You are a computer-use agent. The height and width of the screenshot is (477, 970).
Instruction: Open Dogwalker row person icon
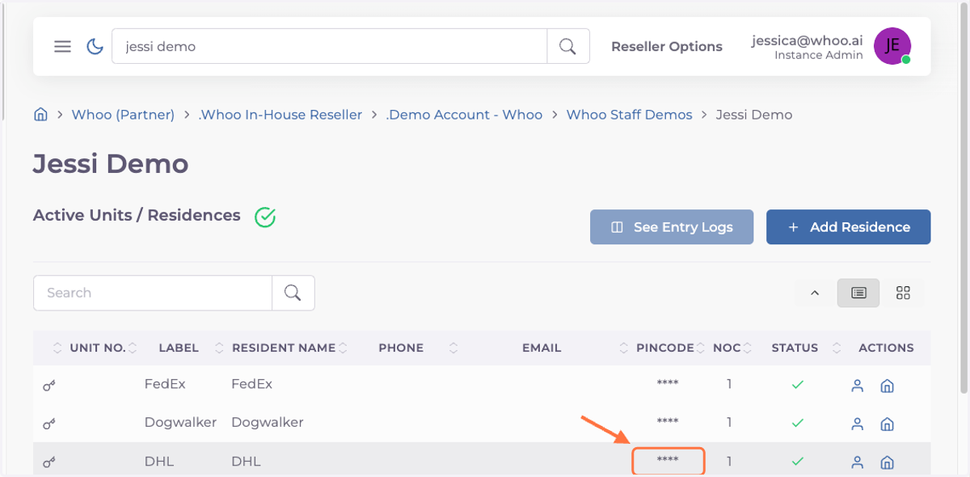coord(858,424)
